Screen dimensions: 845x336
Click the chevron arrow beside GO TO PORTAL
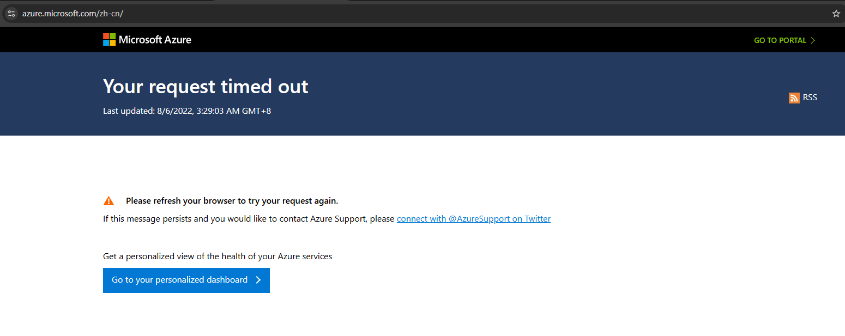coord(813,40)
